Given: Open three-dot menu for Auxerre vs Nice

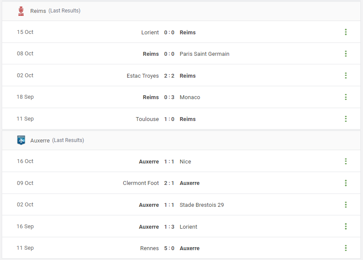Looking at the screenshot, I should (346, 161).
